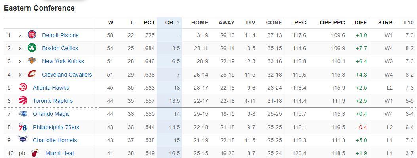
Task: Sort by PPG column header
Action: coord(300,23)
